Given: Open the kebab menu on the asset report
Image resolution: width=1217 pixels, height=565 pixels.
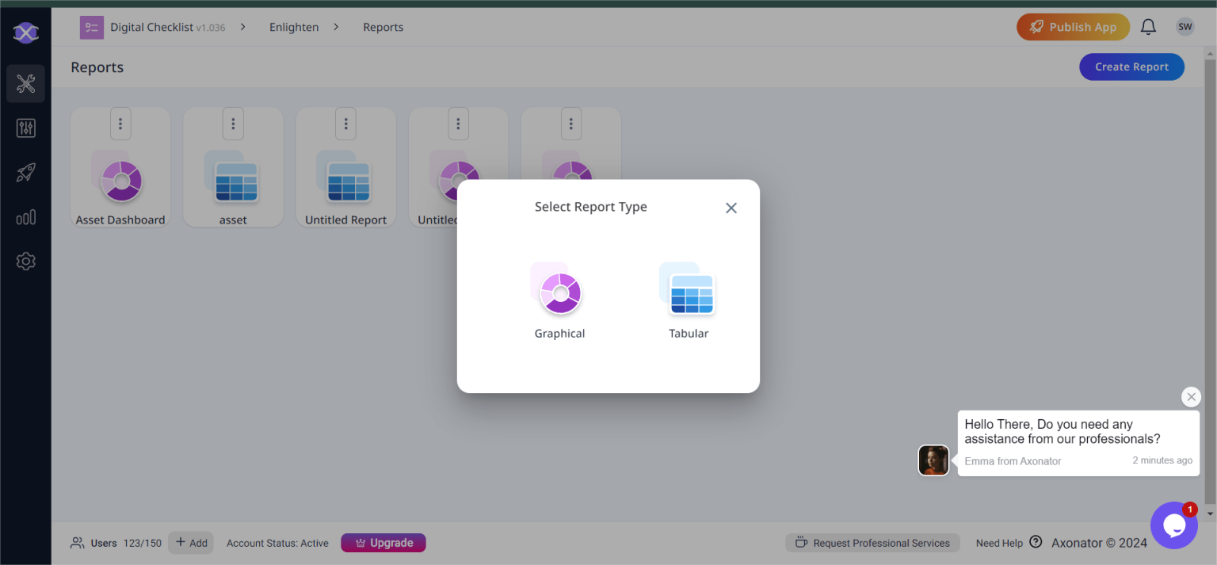Looking at the screenshot, I should point(233,123).
